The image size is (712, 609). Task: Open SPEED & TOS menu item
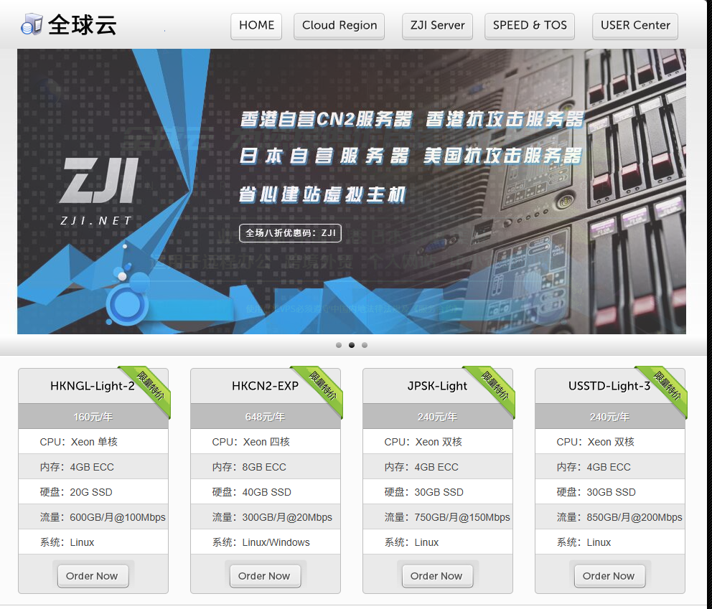point(530,26)
